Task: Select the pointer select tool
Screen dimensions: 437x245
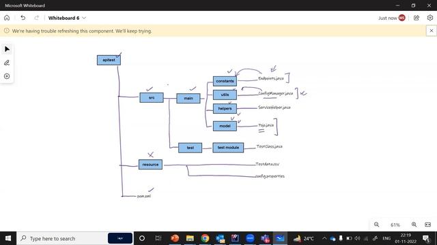Action: click(x=7, y=50)
